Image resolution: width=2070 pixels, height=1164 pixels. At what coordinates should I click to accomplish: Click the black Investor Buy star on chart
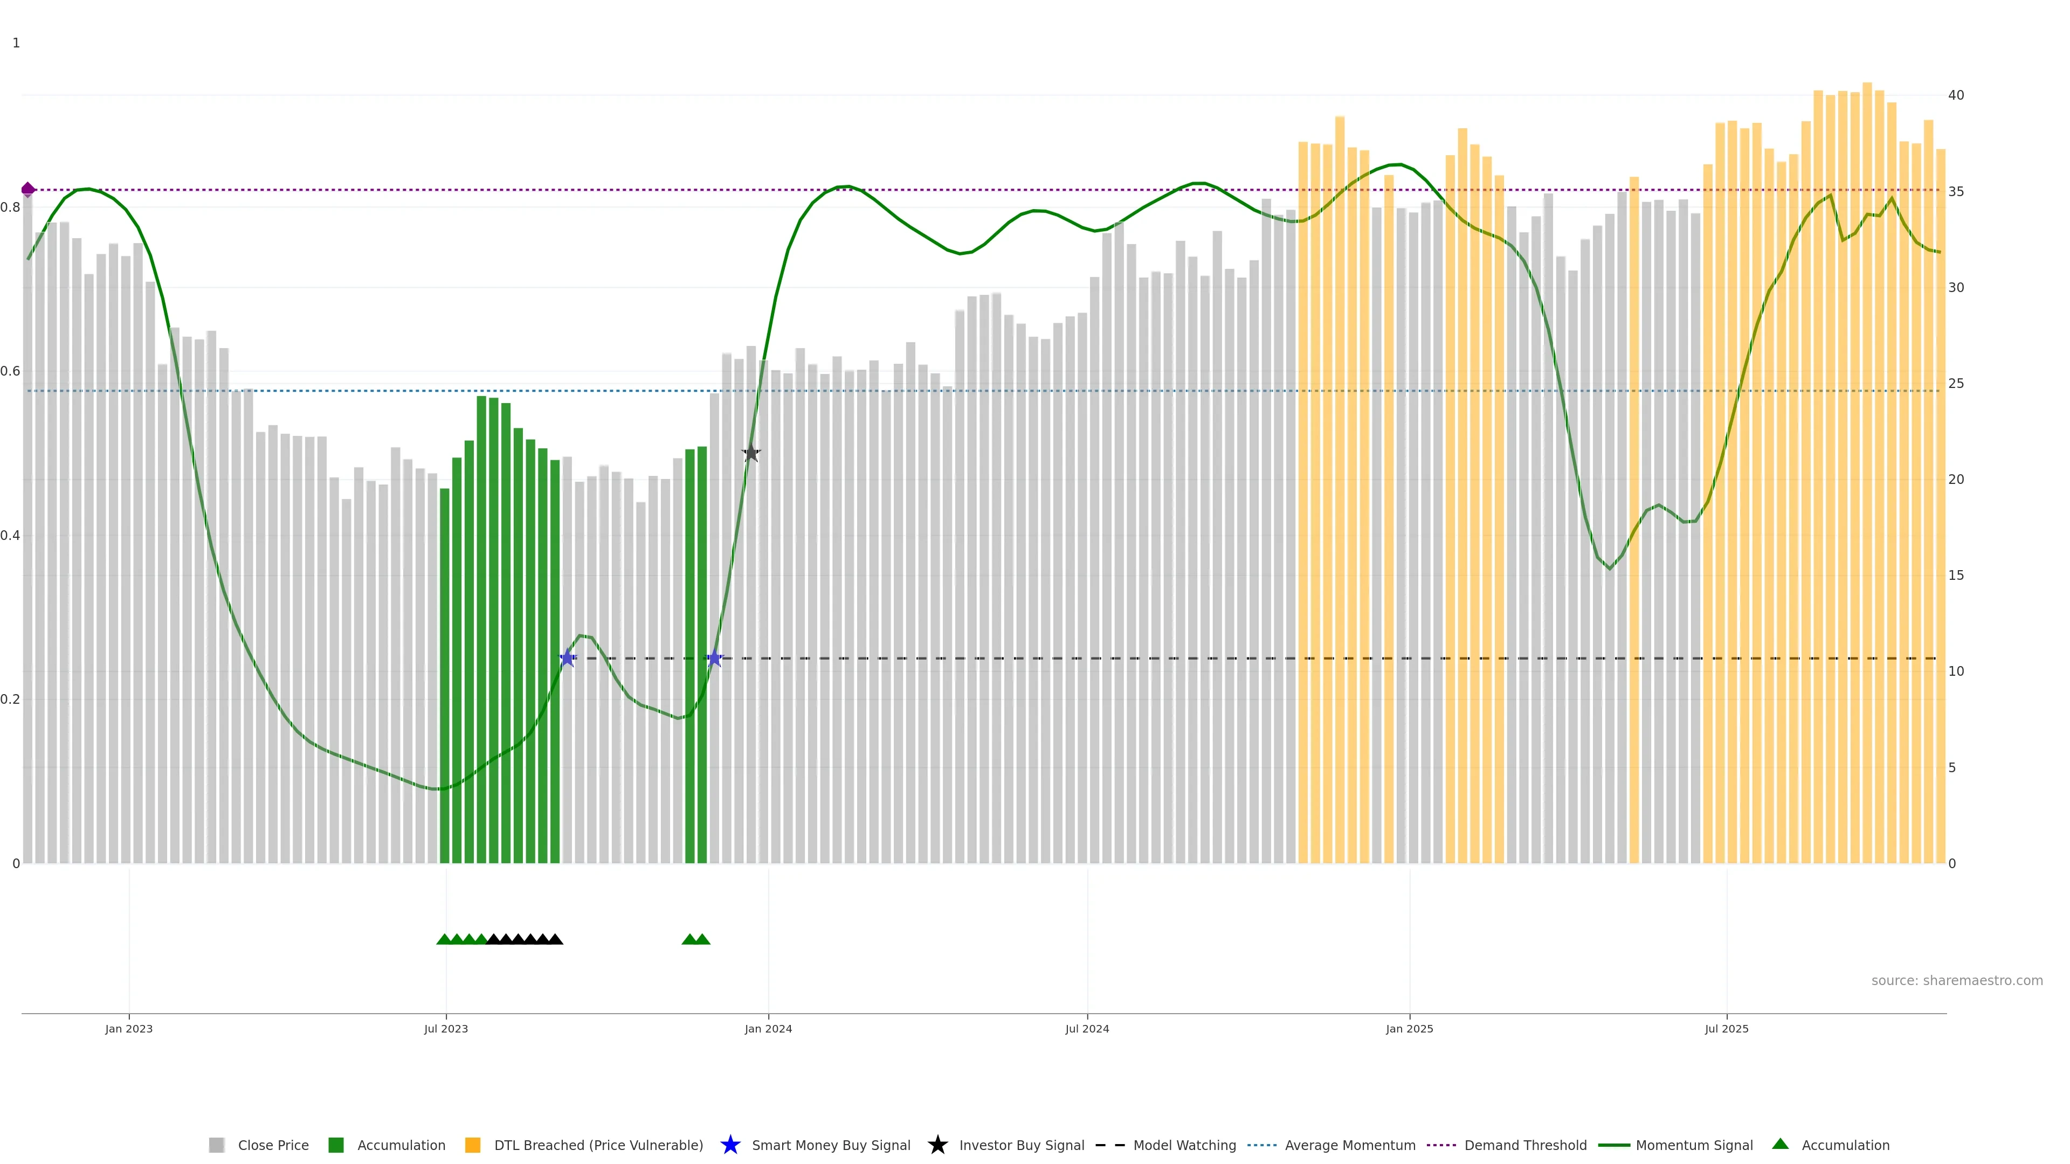750,453
